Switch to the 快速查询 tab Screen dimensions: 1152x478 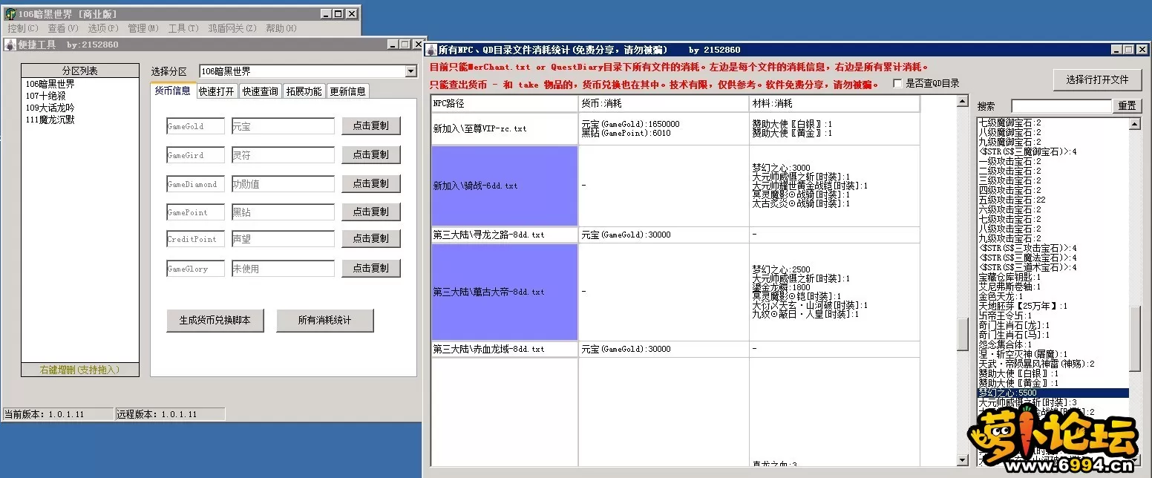(261, 91)
